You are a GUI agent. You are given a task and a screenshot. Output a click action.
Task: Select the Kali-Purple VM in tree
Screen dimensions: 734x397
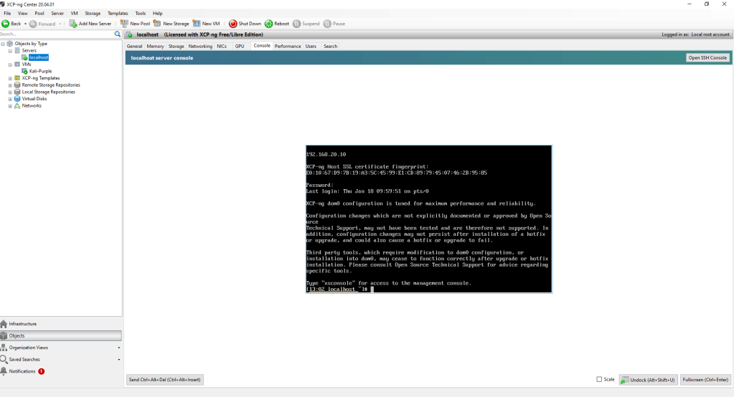[40, 71]
